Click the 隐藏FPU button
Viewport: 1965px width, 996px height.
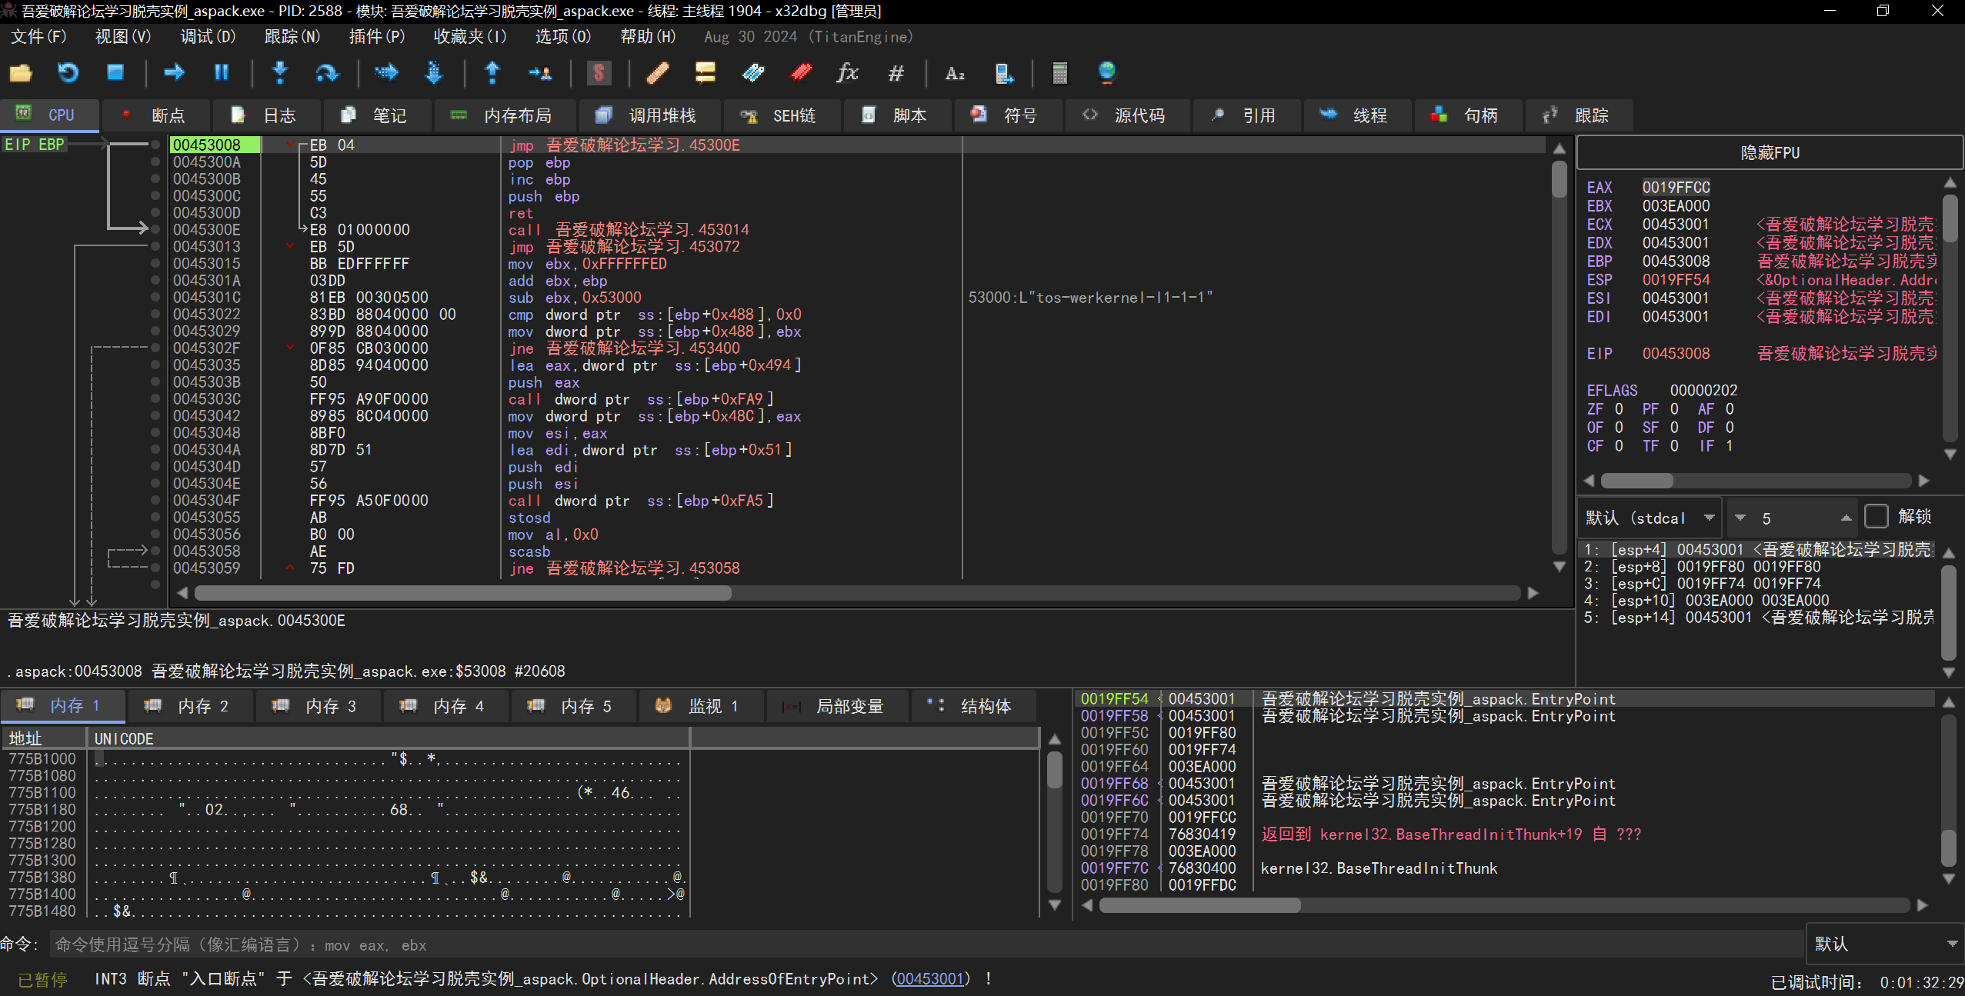click(1769, 152)
